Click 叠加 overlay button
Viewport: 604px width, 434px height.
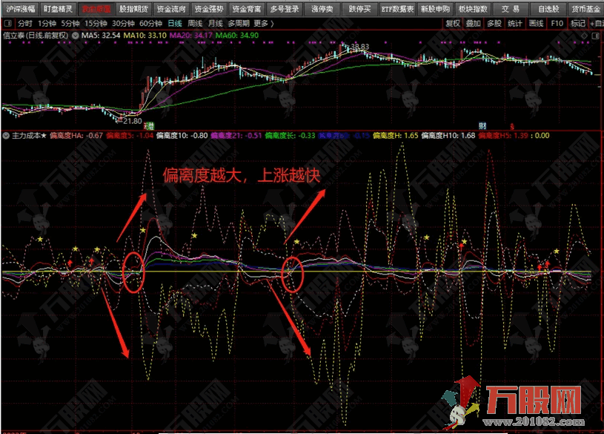point(474,24)
